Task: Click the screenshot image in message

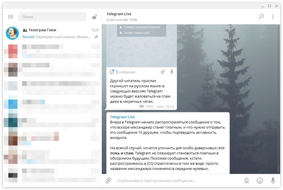Action: 142,51
